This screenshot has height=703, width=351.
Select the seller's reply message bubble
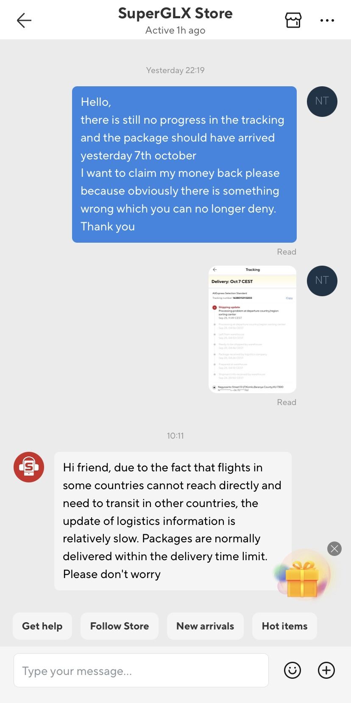click(173, 521)
